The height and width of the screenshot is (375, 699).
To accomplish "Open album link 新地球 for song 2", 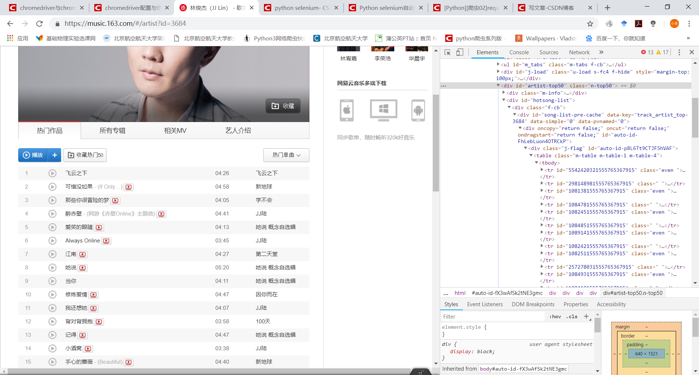I will [264, 187].
